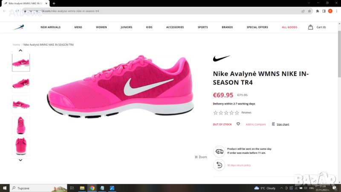Go to ALL GOODS section
Screen dimensions: 341x192
pyautogui.click(x=289, y=27)
